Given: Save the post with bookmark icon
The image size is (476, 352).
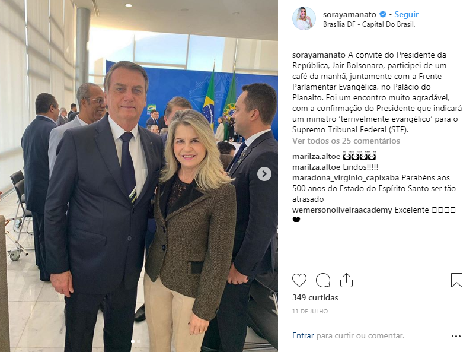Looking at the screenshot, I should (456, 280).
